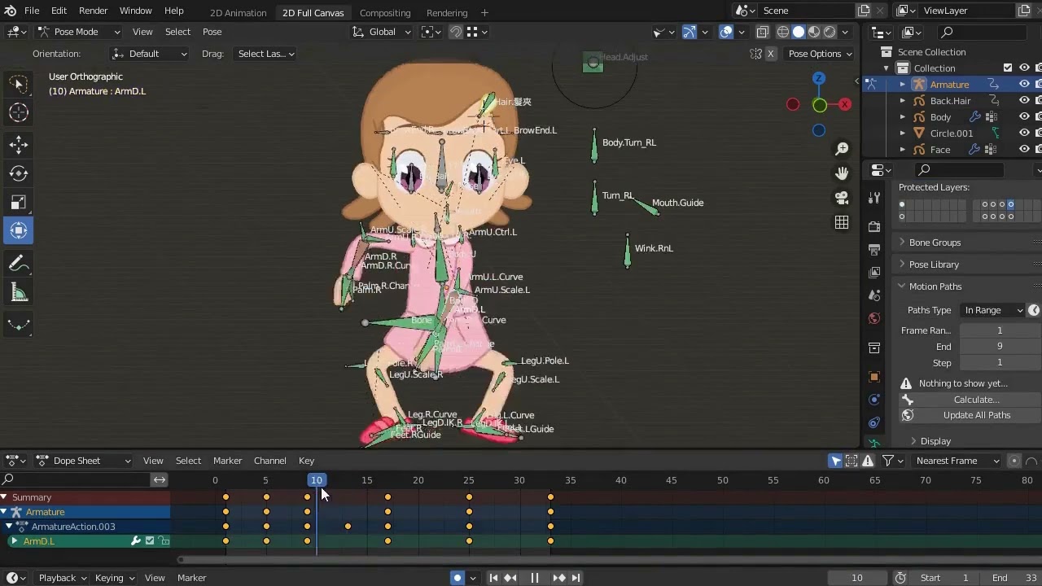Open the Render menu

point(93,11)
